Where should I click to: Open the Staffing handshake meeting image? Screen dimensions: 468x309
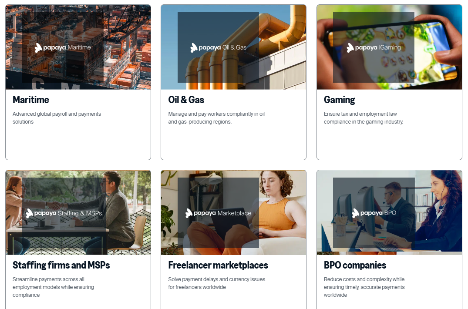coord(78,213)
